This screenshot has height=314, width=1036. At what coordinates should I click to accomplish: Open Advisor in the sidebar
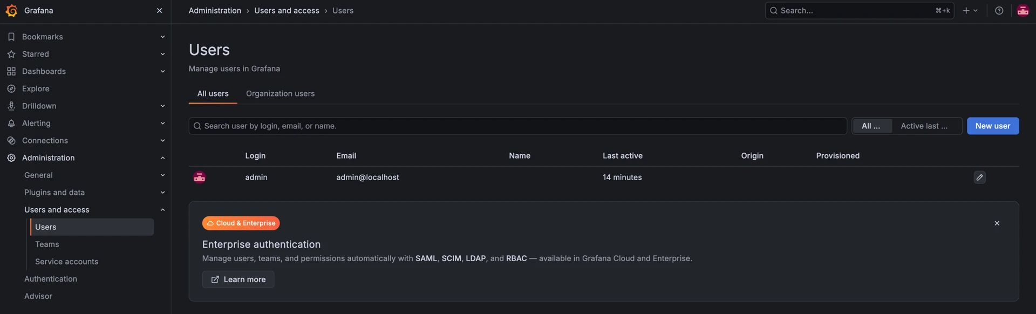point(38,296)
